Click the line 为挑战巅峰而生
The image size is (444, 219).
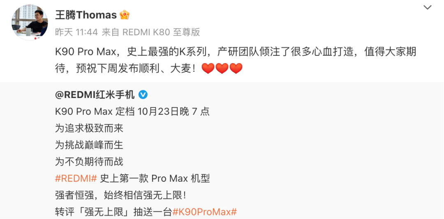pos(89,145)
